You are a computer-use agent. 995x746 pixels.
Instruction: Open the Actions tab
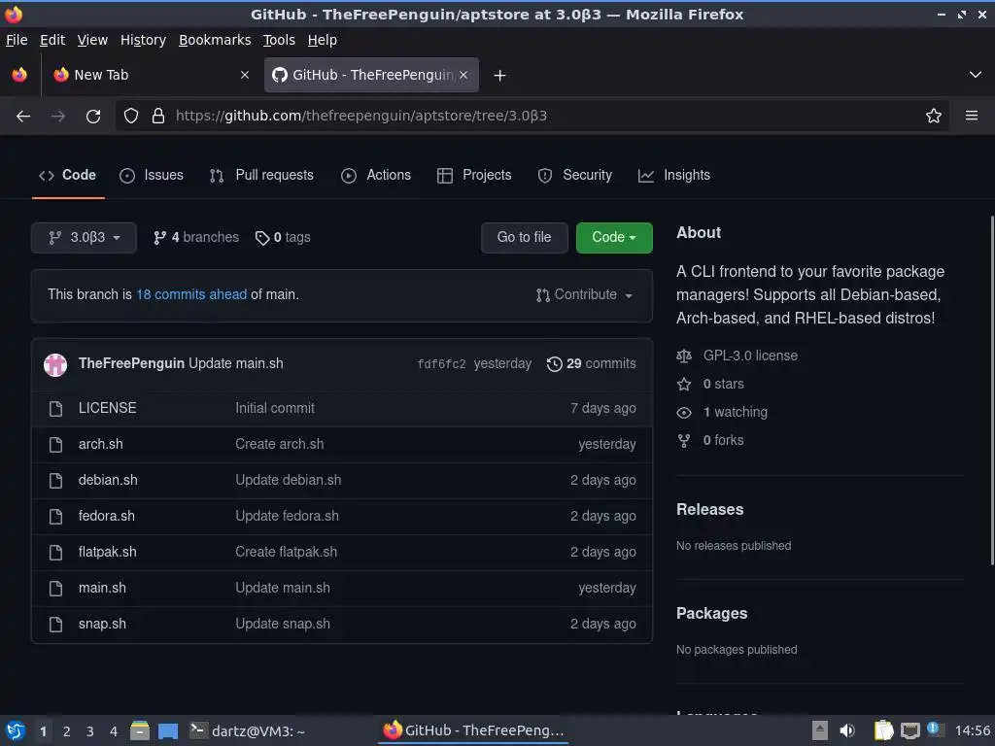[376, 175]
